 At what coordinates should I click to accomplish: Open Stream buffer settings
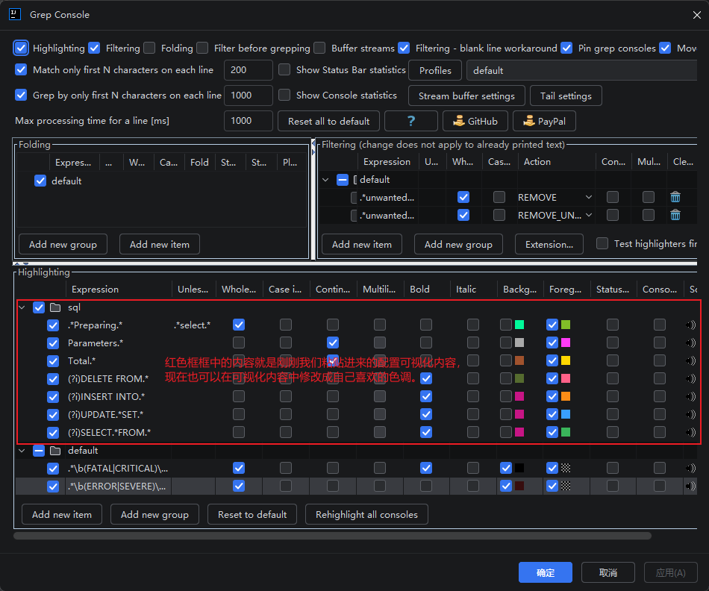click(466, 96)
